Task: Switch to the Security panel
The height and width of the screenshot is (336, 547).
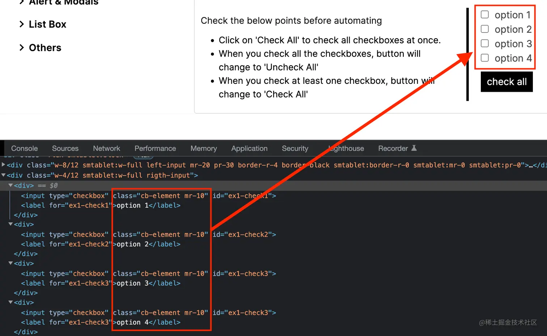Action: pyautogui.click(x=295, y=148)
